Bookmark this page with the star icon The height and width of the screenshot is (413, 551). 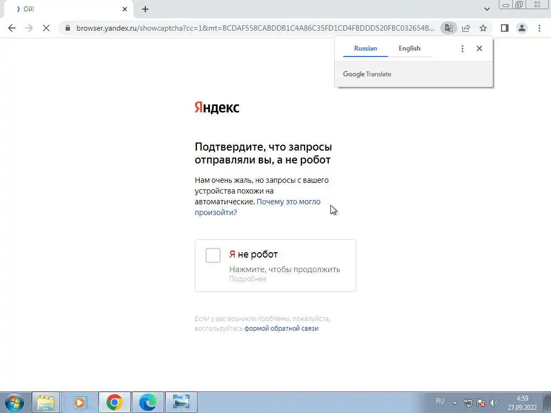tap(483, 28)
